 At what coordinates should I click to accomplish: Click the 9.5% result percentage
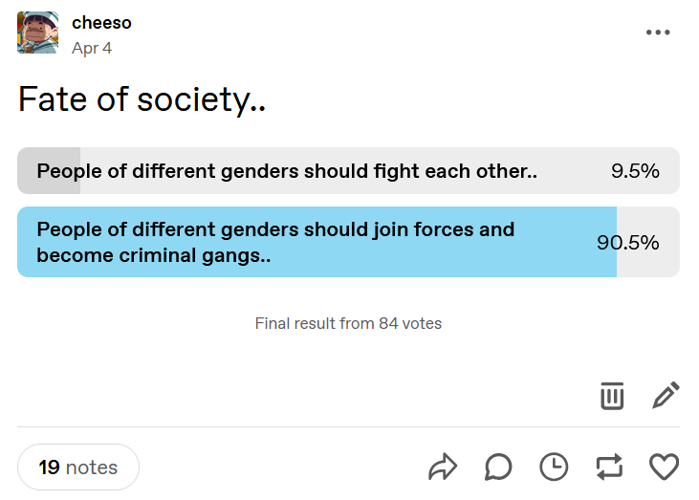635,171
